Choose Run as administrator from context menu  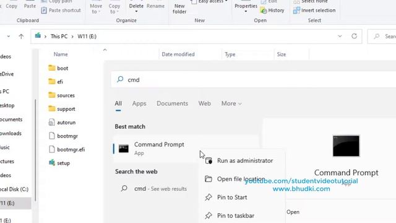[x=242, y=160]
